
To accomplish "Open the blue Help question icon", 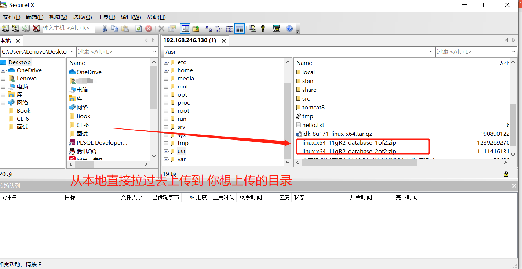I will (x=289, y=28).
